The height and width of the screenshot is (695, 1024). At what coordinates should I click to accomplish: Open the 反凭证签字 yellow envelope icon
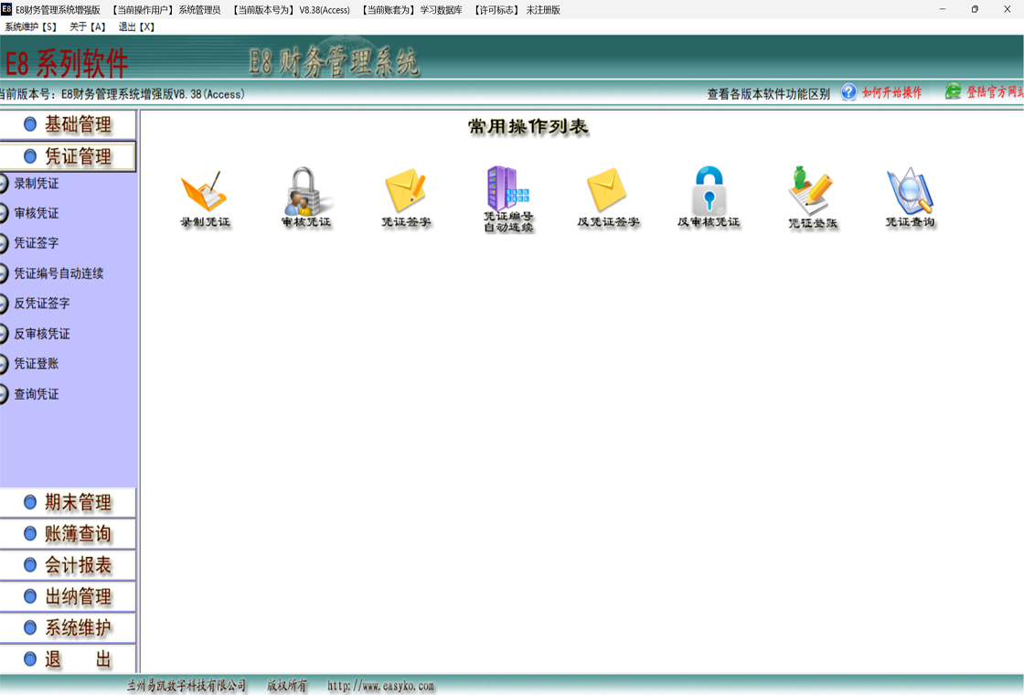[607, 192]
